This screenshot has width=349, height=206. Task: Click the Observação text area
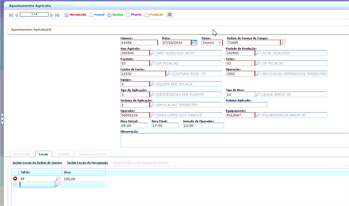235,140
